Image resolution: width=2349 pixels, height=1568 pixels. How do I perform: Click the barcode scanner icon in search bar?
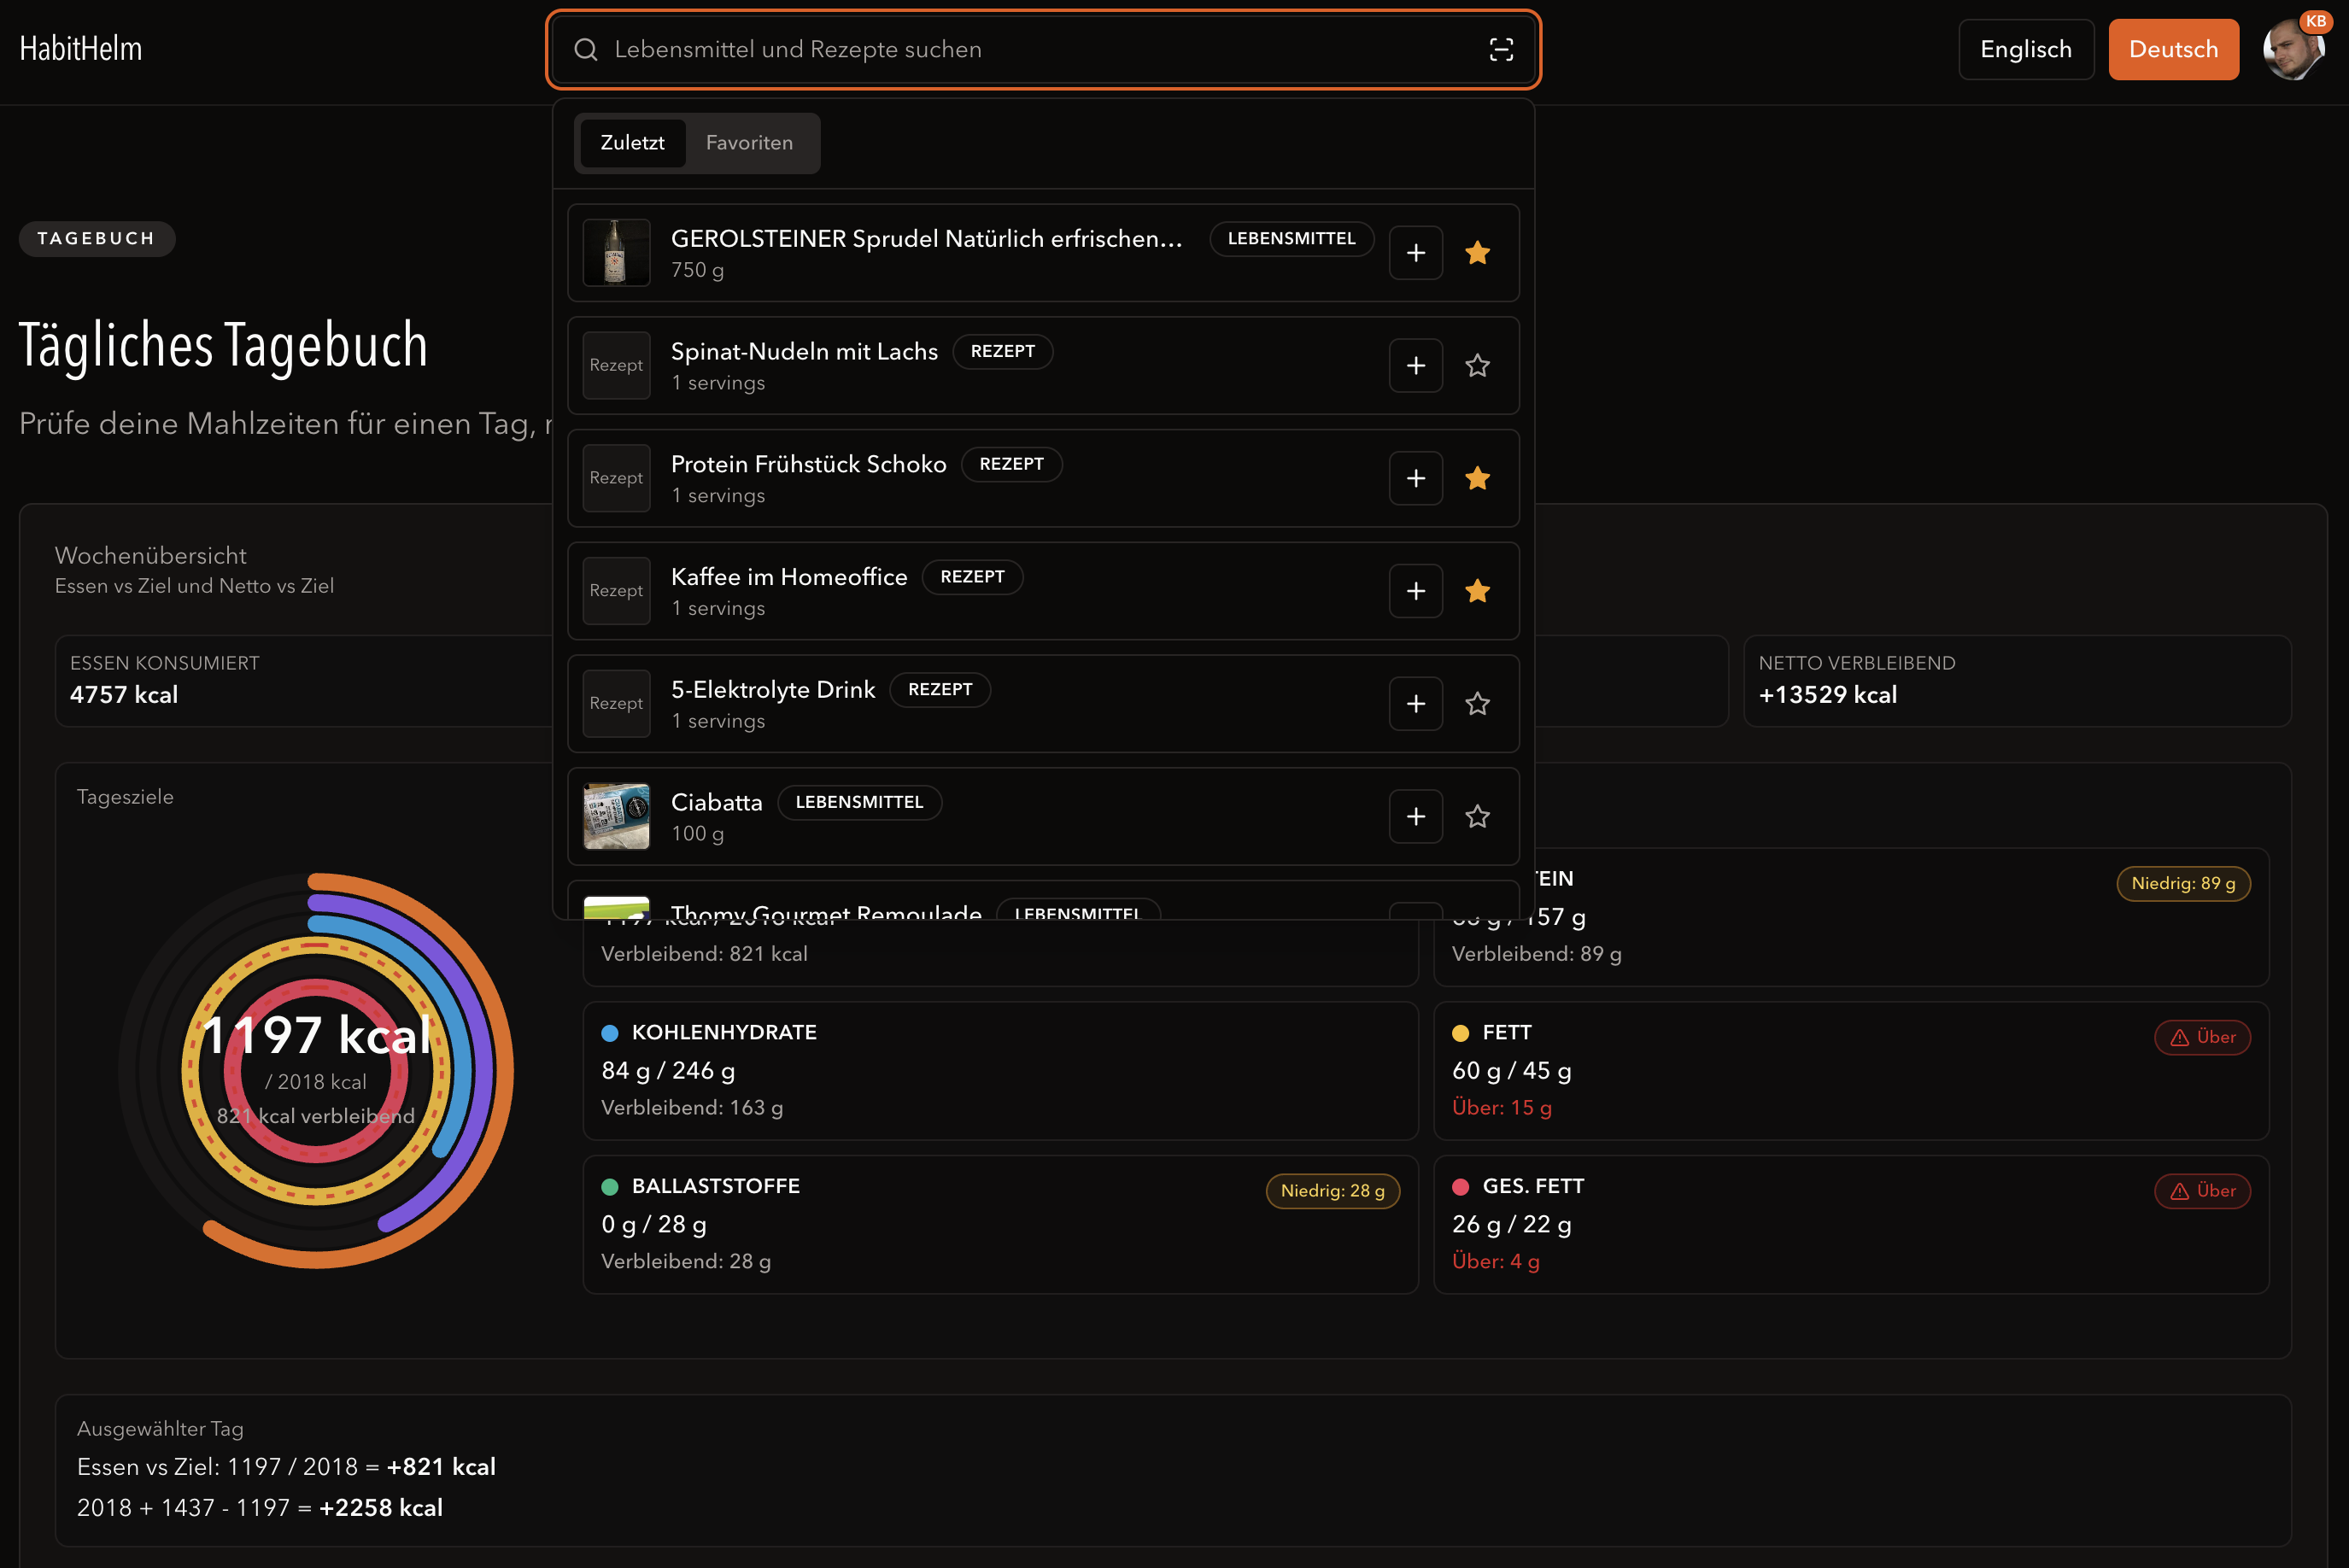click(x=1500, y=50)
